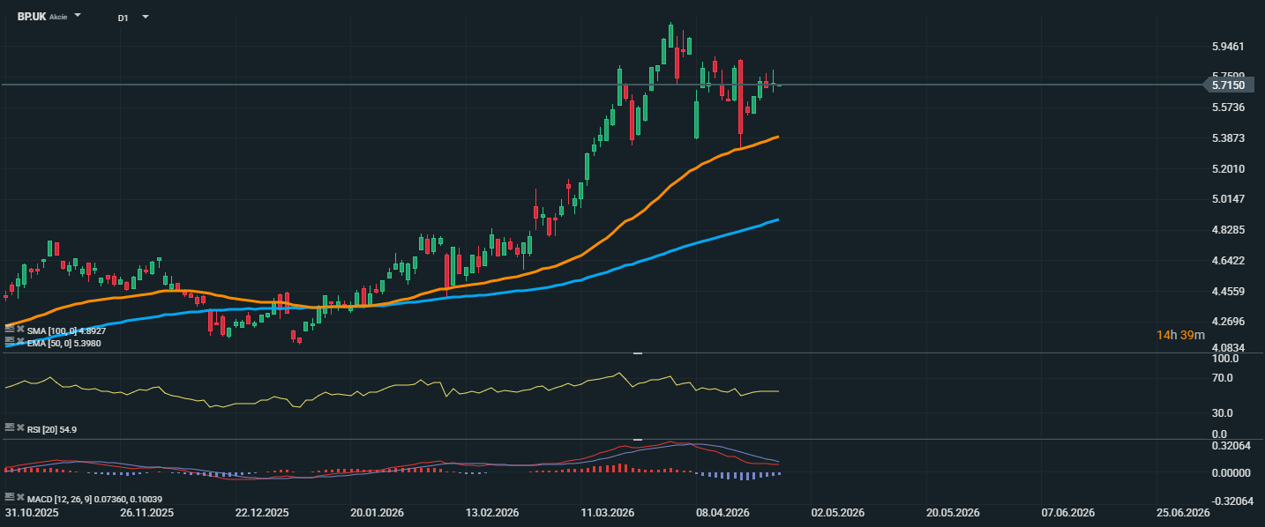Click date label 08.04.2026
1265x527 pixels.
click(x=722, y=513)
